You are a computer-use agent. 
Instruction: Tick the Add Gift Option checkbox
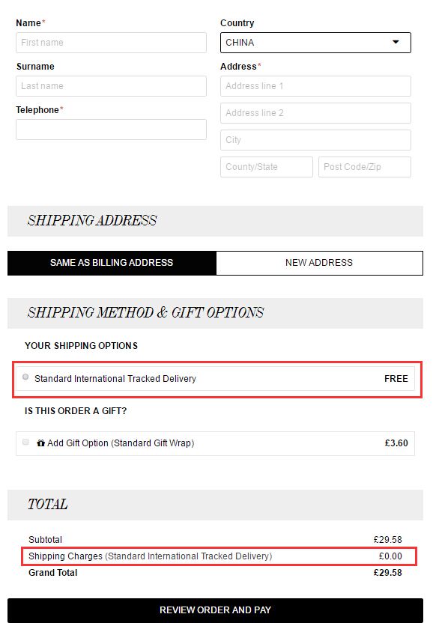tap(25, 442)
